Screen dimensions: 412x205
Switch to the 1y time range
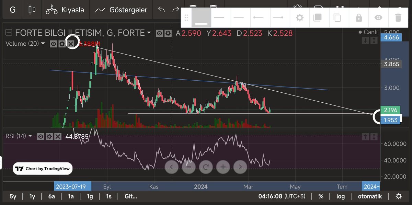point(32,196)
